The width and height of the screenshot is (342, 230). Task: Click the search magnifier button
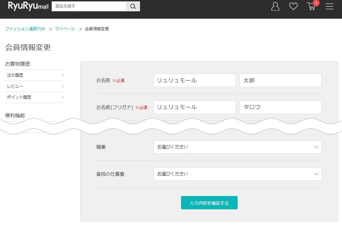pyautogui.click(x=133, y=6)
